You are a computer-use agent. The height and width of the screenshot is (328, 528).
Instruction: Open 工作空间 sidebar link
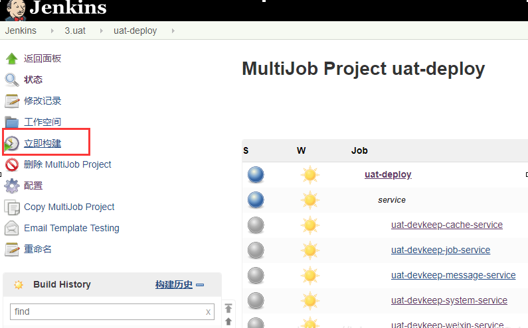(x=43, y=122)
